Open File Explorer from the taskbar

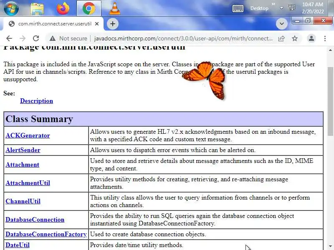[x=37, y=8]
